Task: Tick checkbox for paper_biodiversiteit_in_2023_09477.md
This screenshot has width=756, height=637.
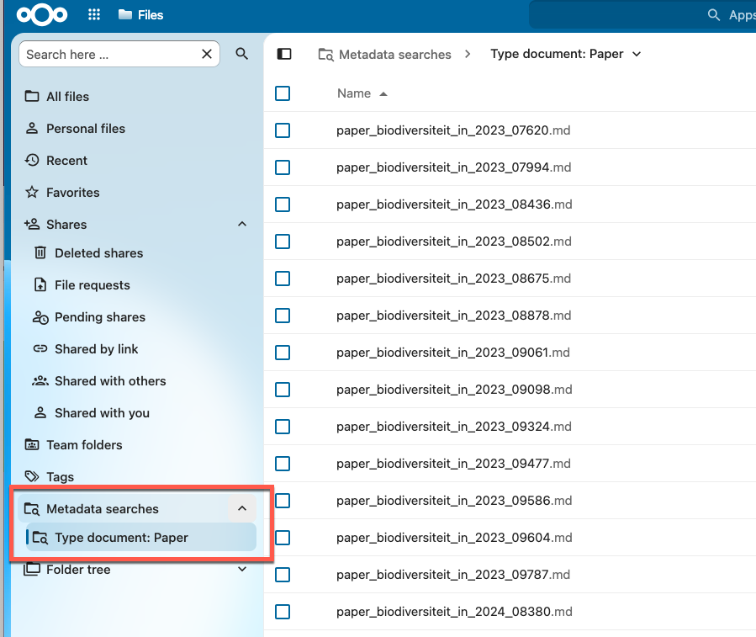Action: point(283,464)
